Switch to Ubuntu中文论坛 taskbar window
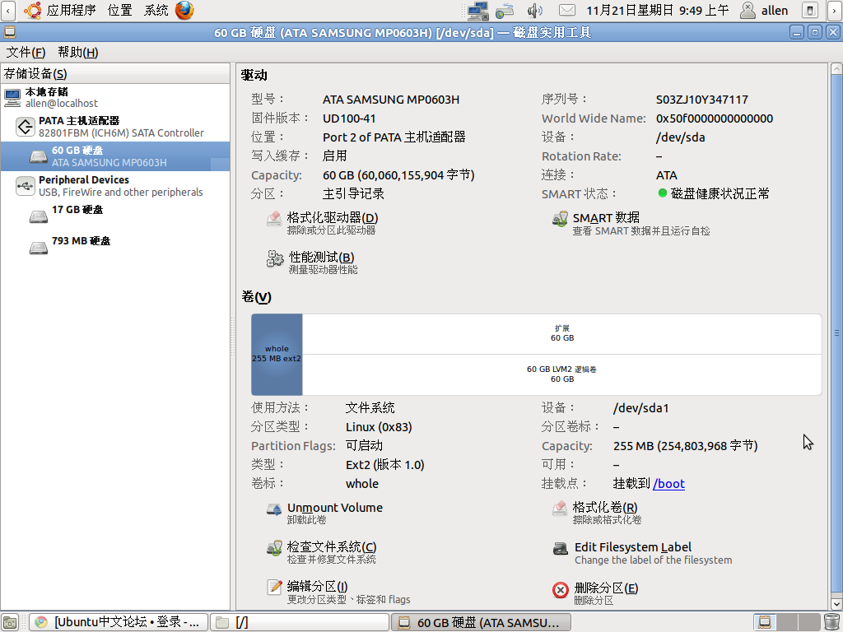The height and width of the screenshot is (632, 843). [118, 622]
